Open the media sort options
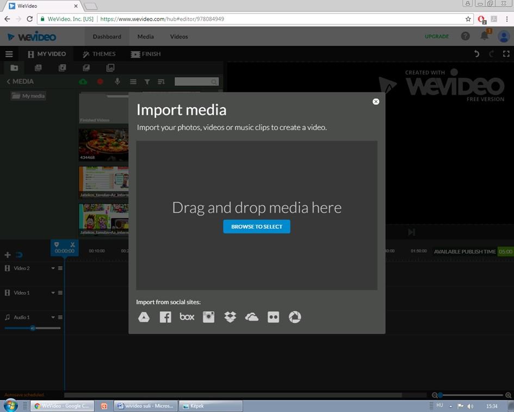The image size is (514, 412). [x=161, y=82]
